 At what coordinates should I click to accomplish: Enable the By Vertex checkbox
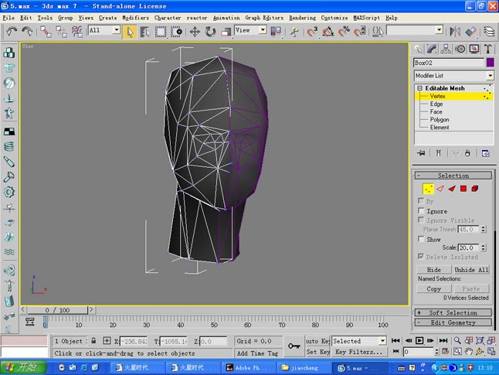click(x=421, y=201)
